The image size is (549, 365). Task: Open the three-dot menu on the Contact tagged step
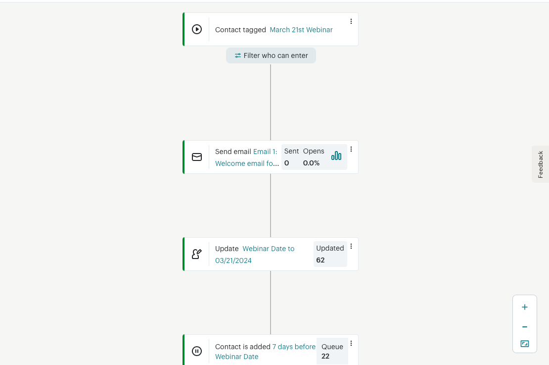tap(351, 21)
